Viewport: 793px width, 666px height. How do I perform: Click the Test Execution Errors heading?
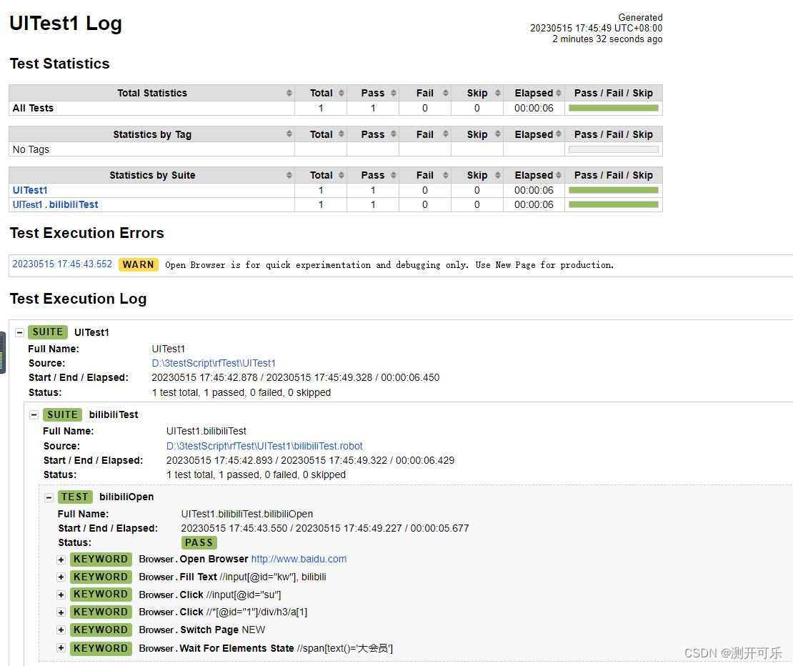pos(87,233)
